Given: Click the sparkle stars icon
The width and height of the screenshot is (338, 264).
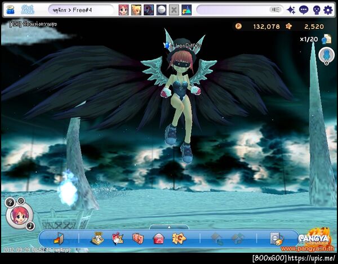Looking at the screenshot, I should click(x=291, y=10).
